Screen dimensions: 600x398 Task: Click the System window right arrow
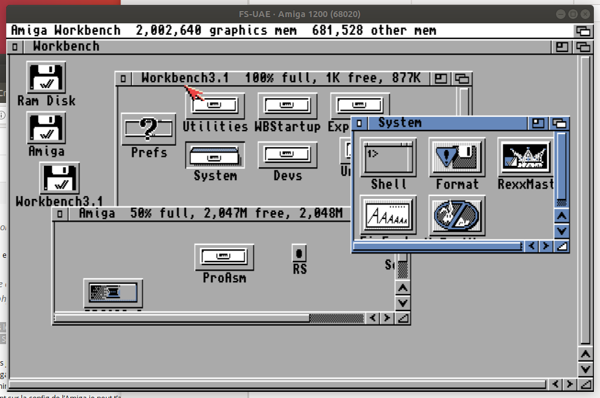point(546,246)
